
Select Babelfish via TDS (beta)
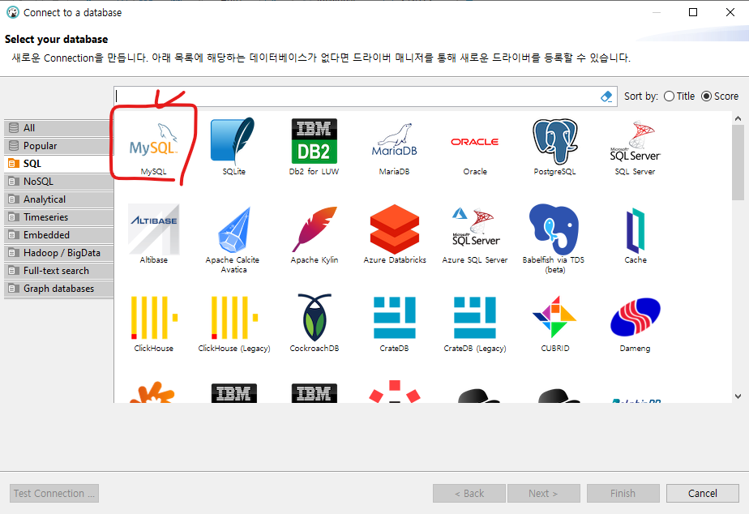click(x=554, y=229)
